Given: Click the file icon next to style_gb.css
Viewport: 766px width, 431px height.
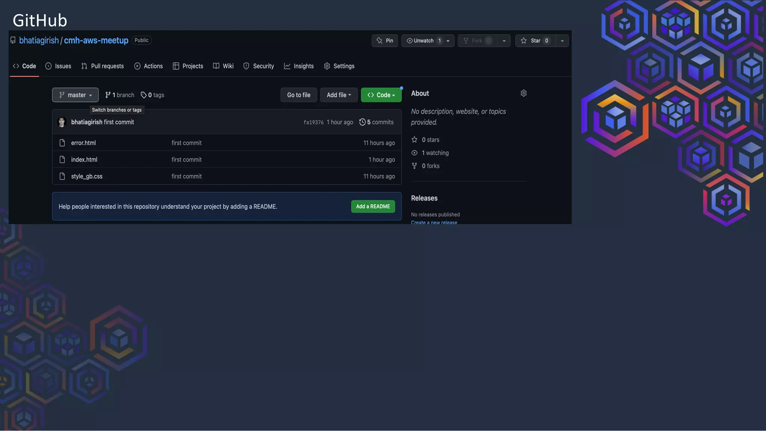Looking at the screenshot, I should coord(62,177).
